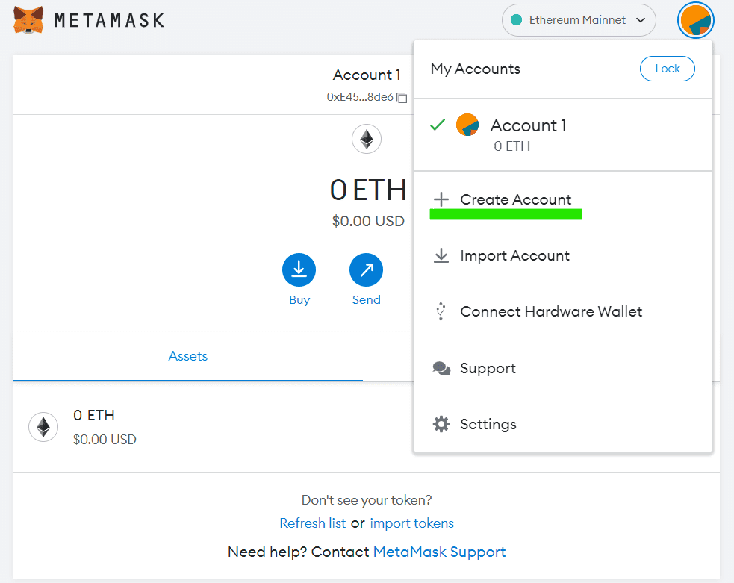Click the Ethereum diamond logo above the balance
Image resolution: width=734 pixels, height=583 pixels.
tap(367, 139)
